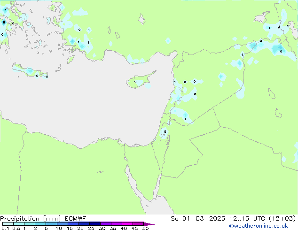Viewport: 298px width, 230px height.
Task: Select the 35–40 mm violet legend swatch
Action: tap(116, 224)
